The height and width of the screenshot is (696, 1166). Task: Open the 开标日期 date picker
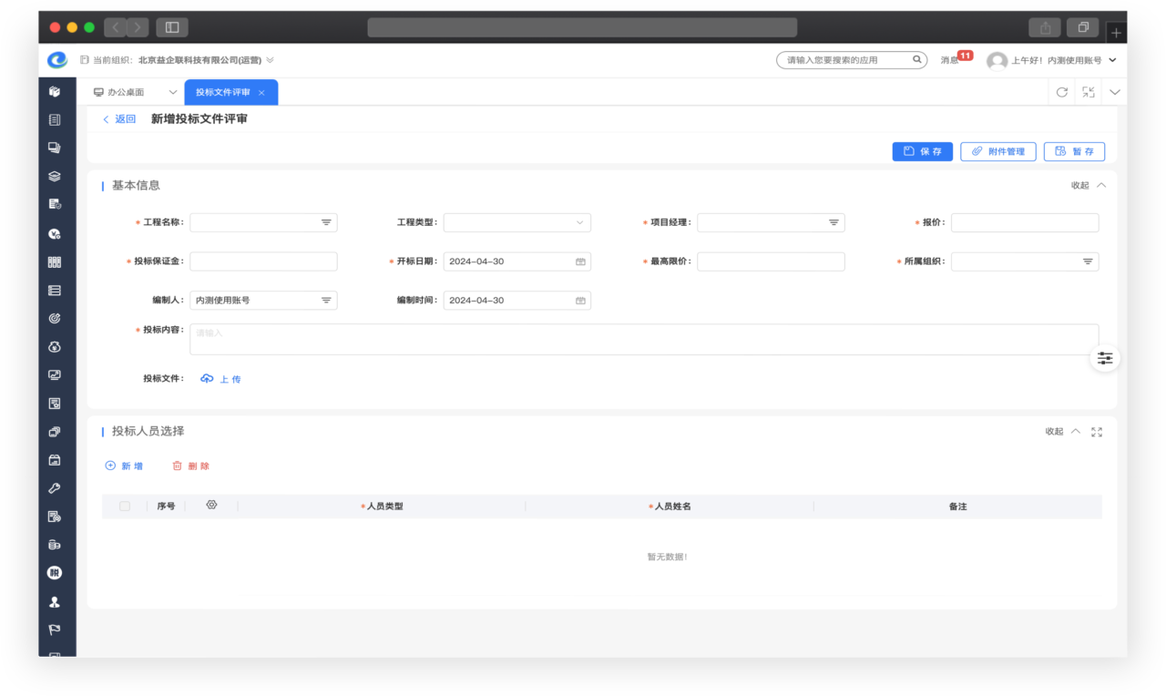click(x=517, y=261)
